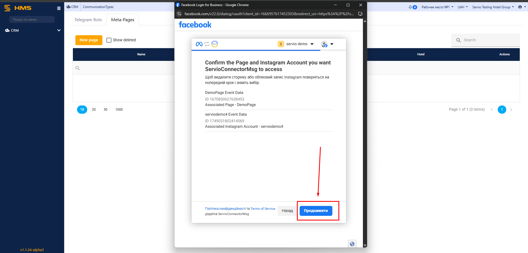This screenshot has width=528, height=253.
Task: Open the UAH currency dropdown
Action: point(463,7)
